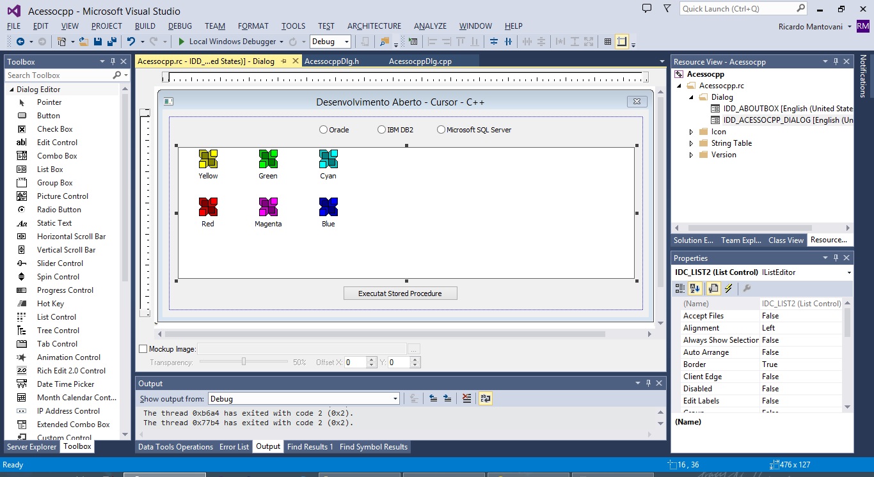Switch to the AcessocppDlg.cpp tab
874x477 pixels.
[420, 61]
